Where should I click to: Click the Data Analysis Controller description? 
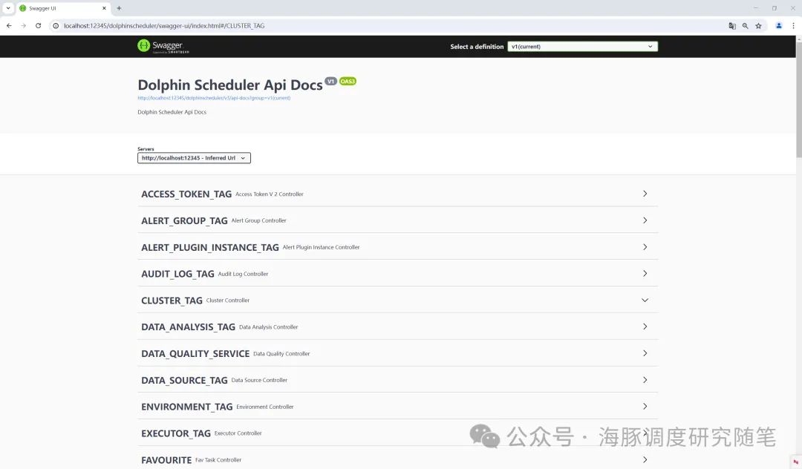click(269, 327)
